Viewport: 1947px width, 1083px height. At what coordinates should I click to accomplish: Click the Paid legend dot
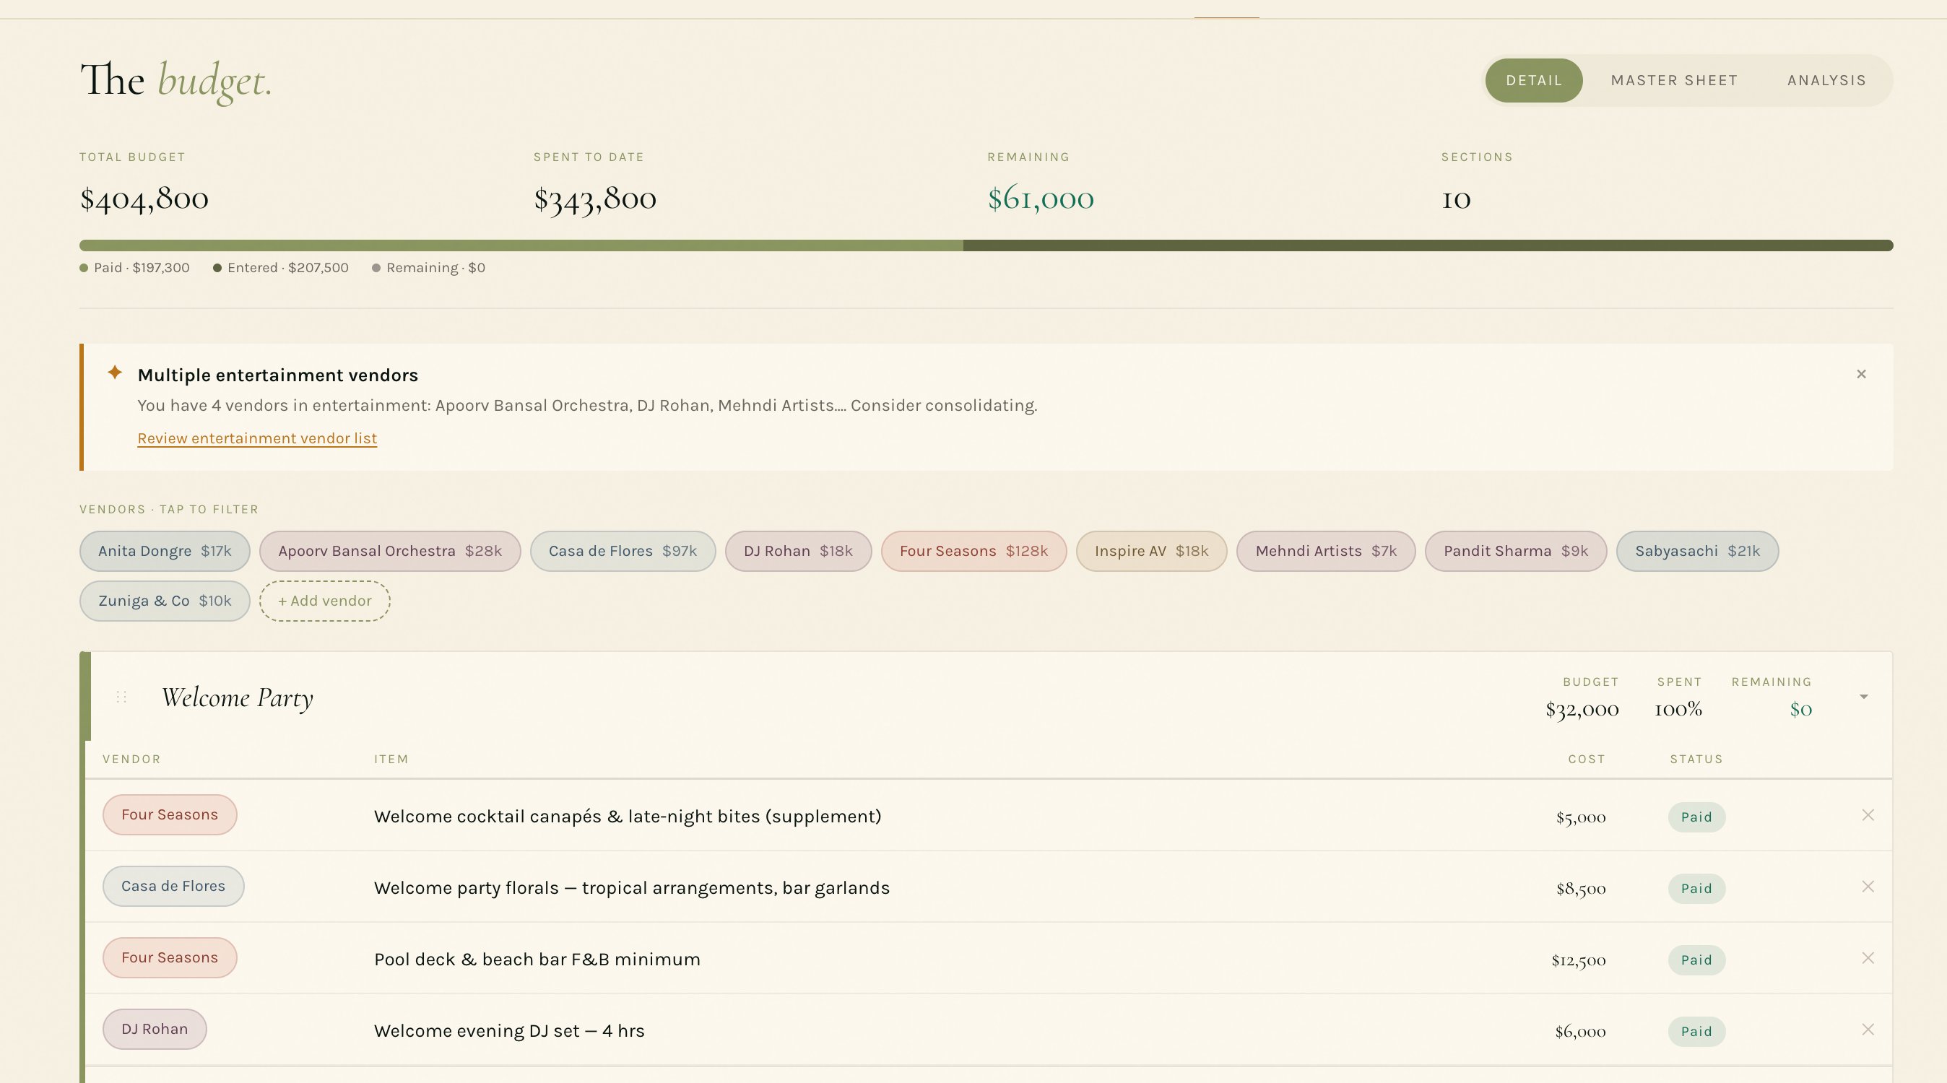84,268
